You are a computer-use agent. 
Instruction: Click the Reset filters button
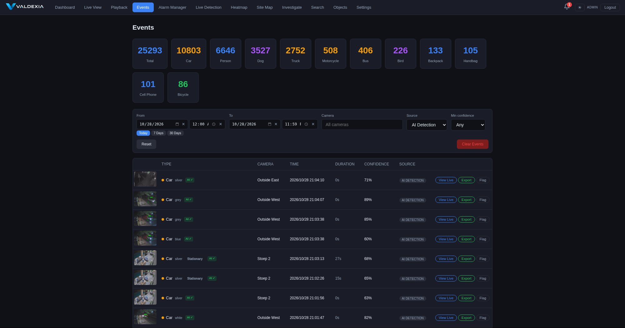(x=146, y=144)
